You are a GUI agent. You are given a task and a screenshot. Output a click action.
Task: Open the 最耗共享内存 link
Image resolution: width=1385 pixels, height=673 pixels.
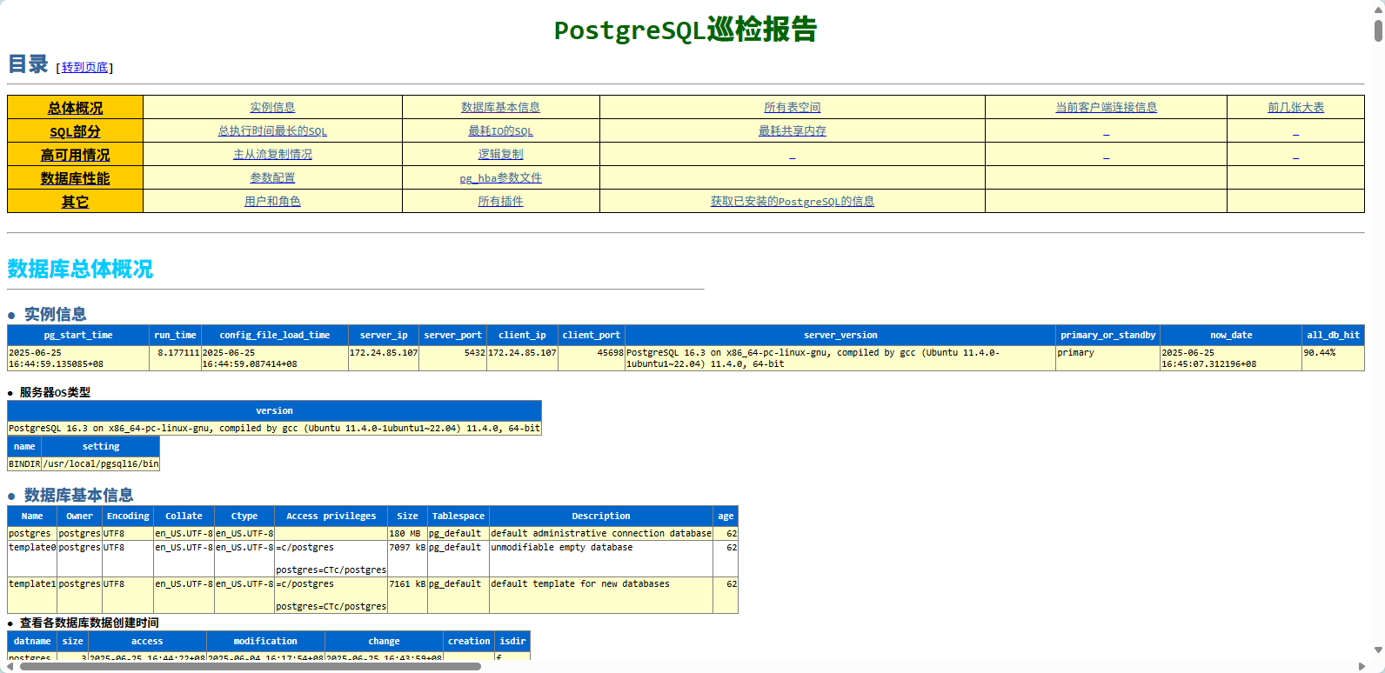(x=792, y=130)
